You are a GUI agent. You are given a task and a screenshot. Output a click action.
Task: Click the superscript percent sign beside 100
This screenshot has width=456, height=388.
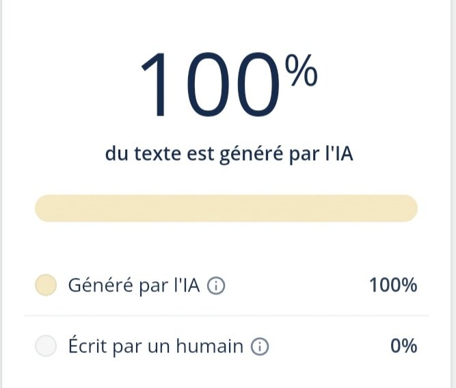pos(301,70)
